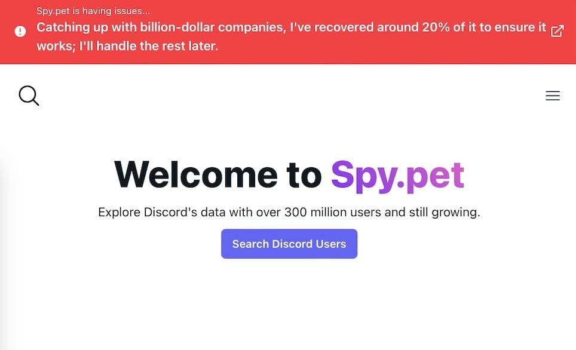Click "Explore Discord's data" in the subtitle

(x=158, y=212)
